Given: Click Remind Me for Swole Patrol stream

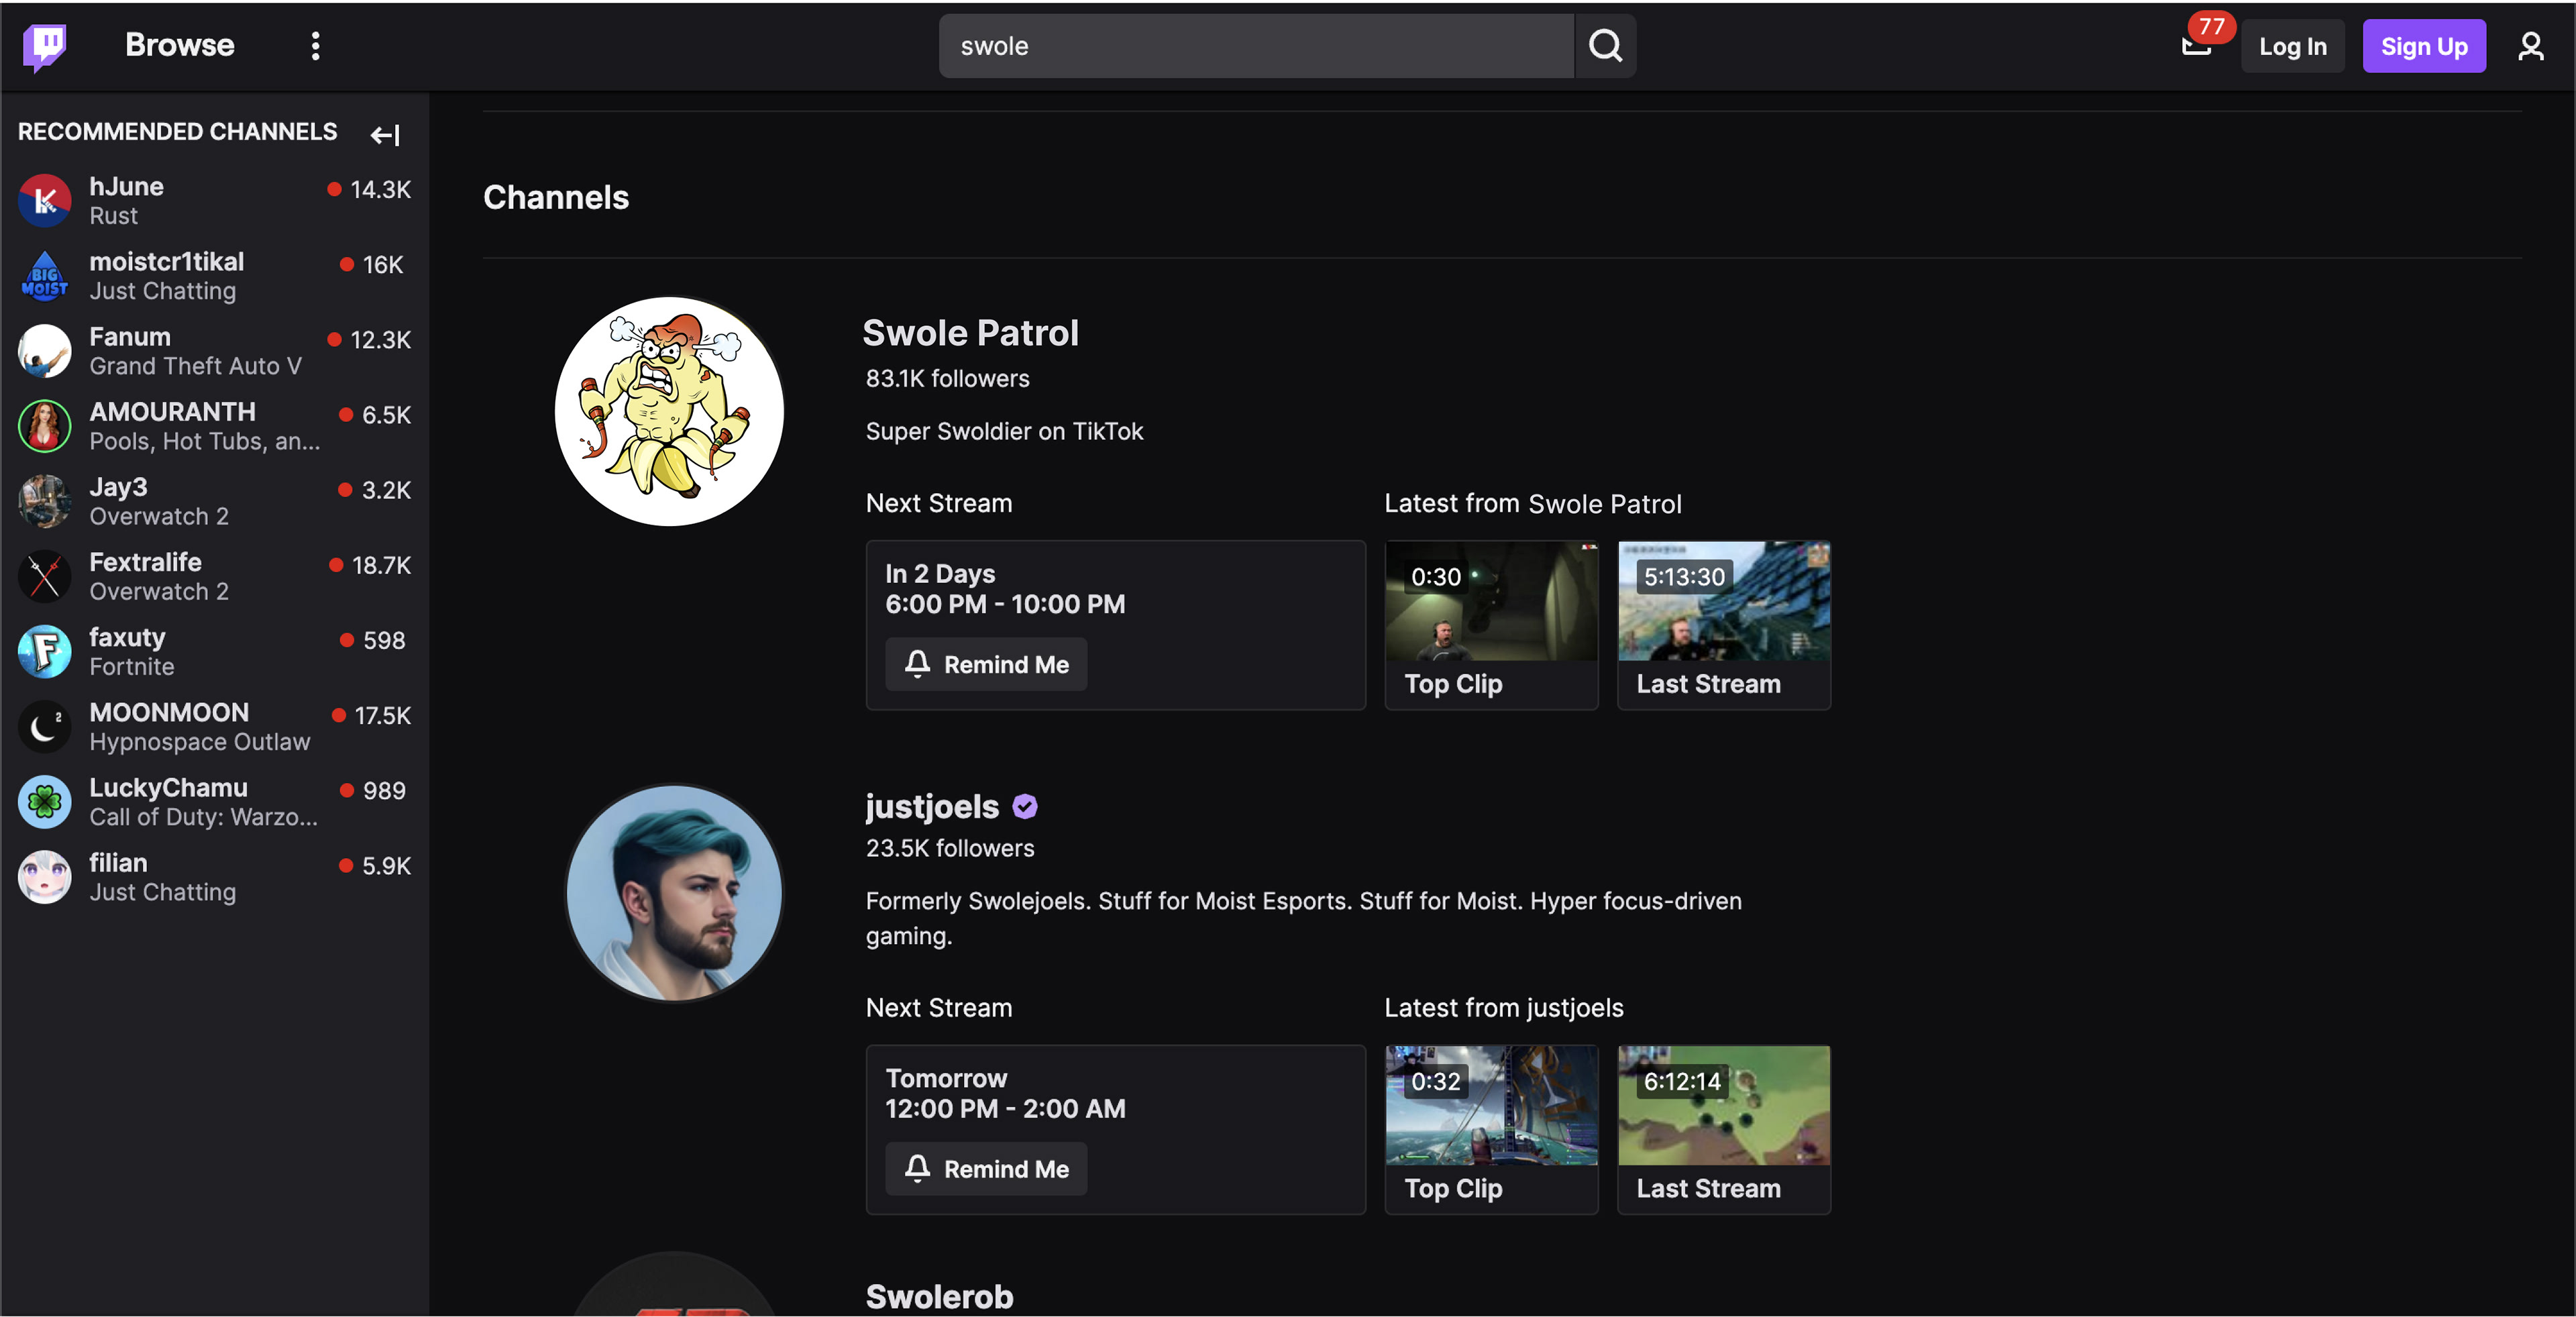Looking at the screenshot, I should 986,664.
